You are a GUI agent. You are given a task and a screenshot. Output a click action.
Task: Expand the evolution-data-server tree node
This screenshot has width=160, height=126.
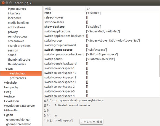click(5, 106)
